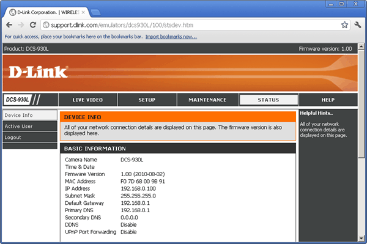The height and width of the screenshot is (244, 367).
Task: Click Logout in the sidebar
Action: (x=30, y=138)
